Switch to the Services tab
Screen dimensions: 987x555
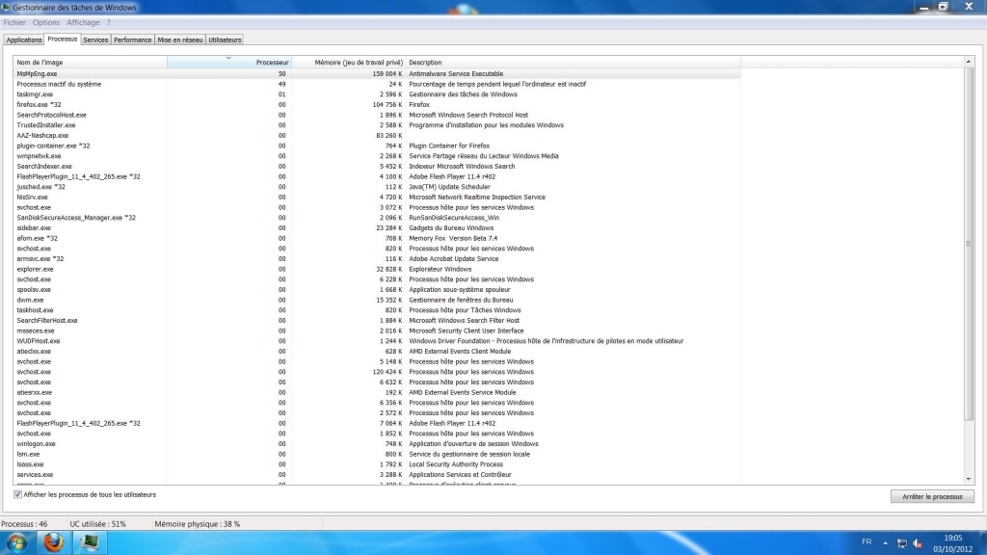tap(95, 40)
